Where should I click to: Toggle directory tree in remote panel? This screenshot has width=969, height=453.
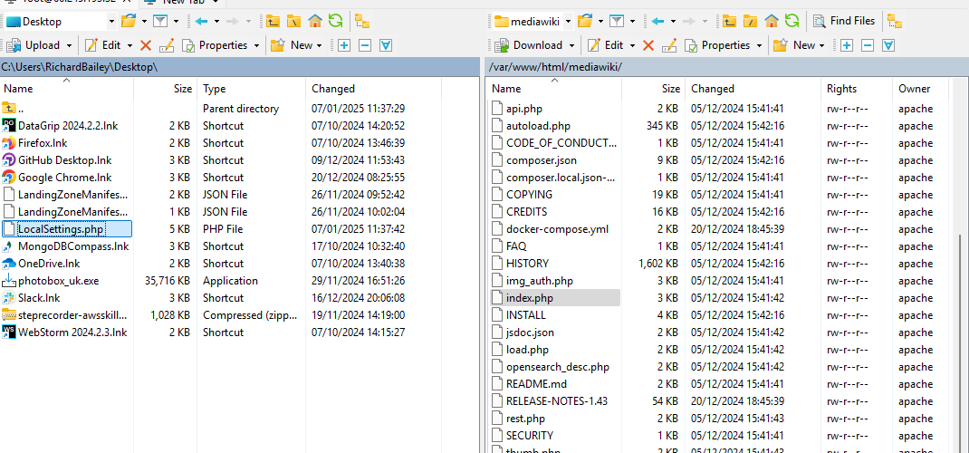894,21
